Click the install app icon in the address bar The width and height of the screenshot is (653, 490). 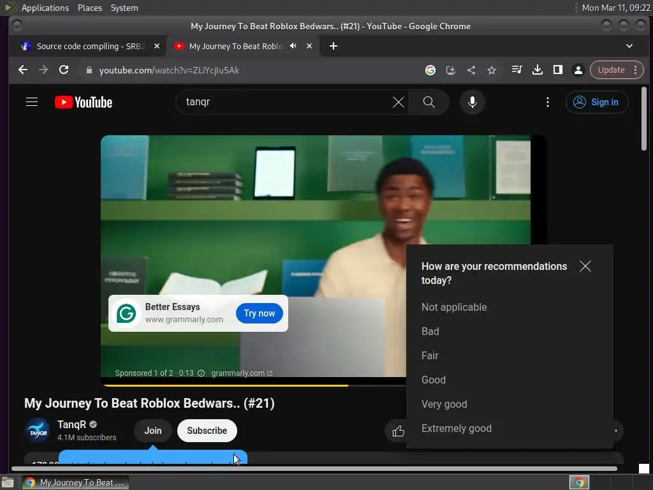(451, 70)
